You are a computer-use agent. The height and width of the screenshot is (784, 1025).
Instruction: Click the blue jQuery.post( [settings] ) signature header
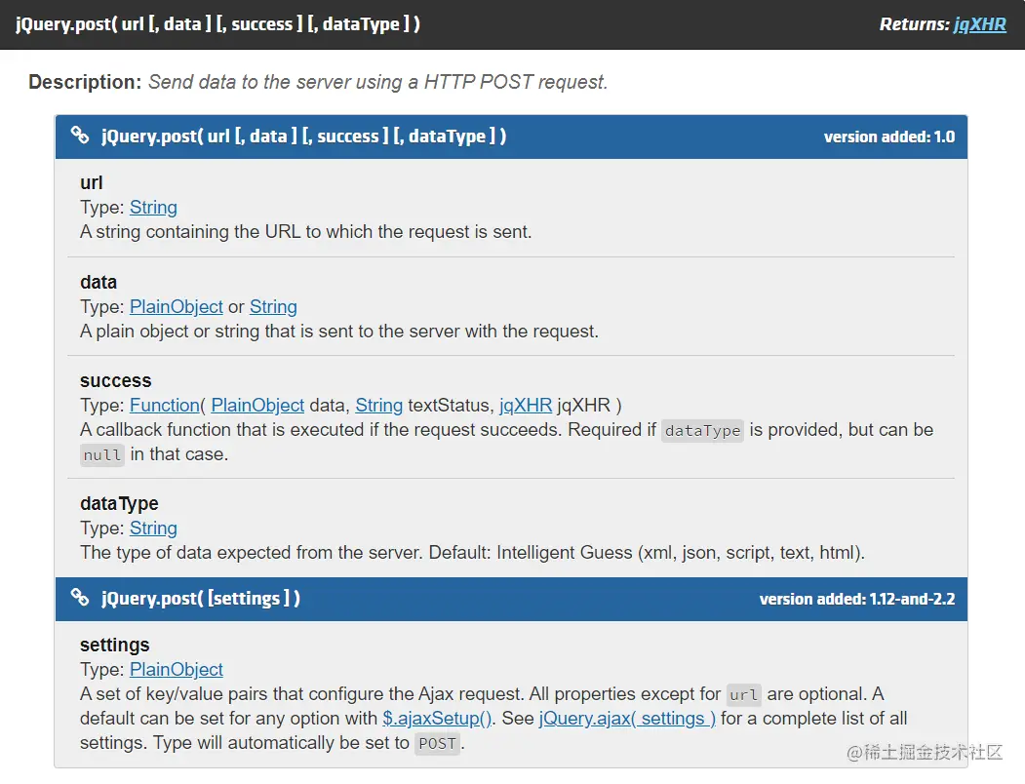(200, 598)
